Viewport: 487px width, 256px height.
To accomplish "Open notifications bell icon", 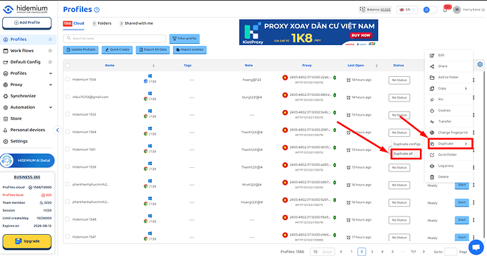I will 445,10.
